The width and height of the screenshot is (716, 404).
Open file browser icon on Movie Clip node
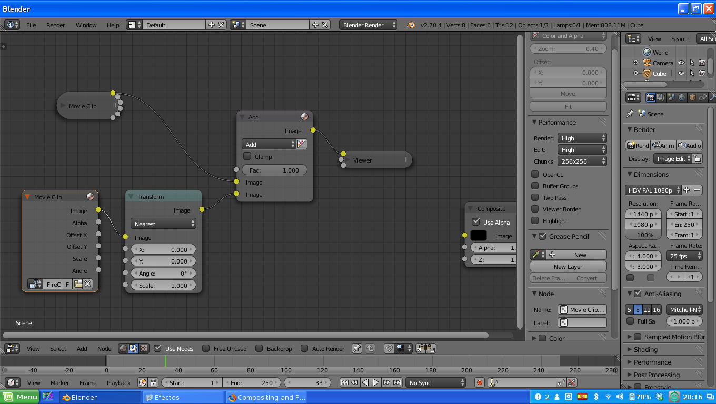tap(78, 284)
